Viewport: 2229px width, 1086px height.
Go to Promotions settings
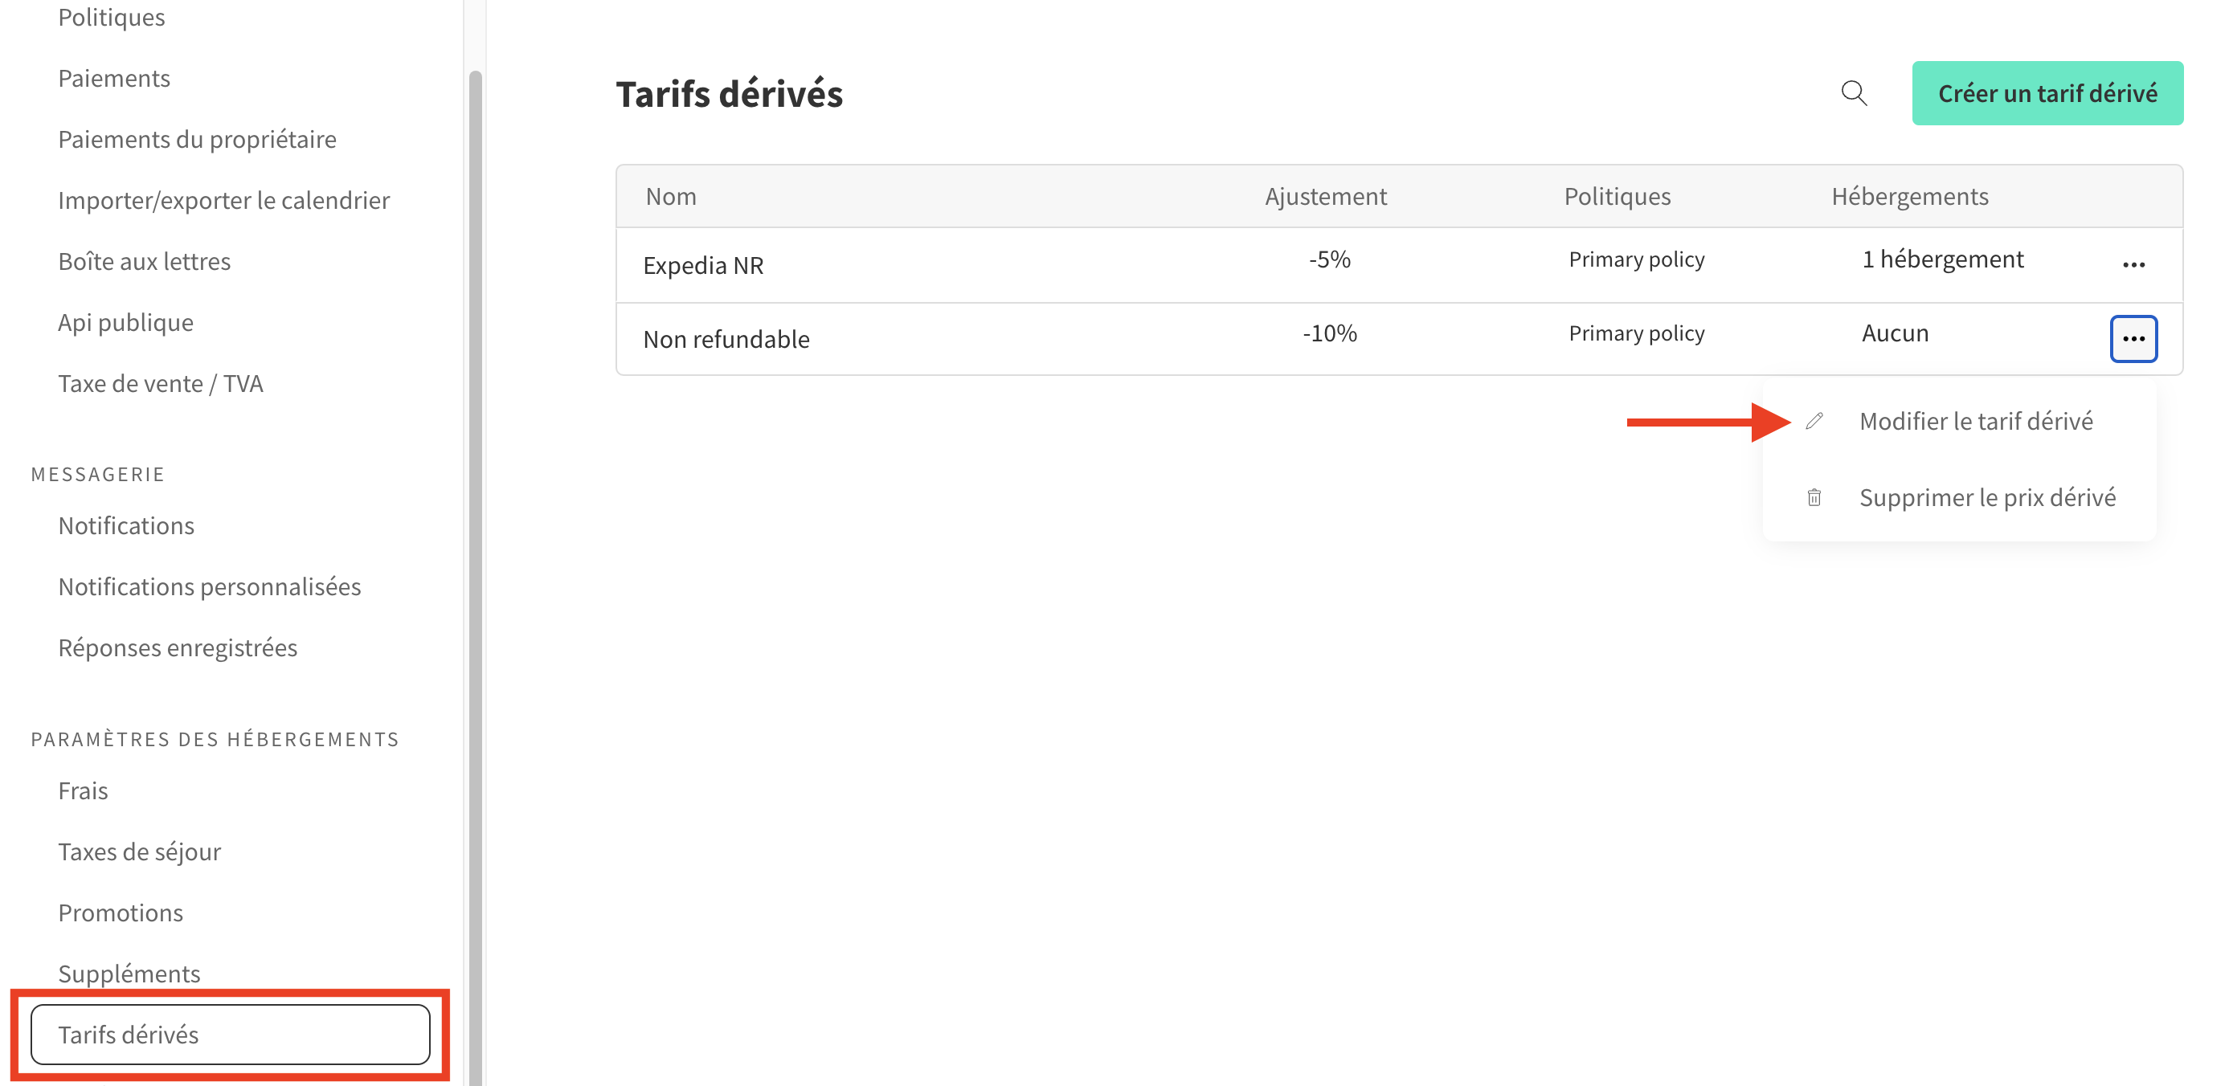point(121,912)
